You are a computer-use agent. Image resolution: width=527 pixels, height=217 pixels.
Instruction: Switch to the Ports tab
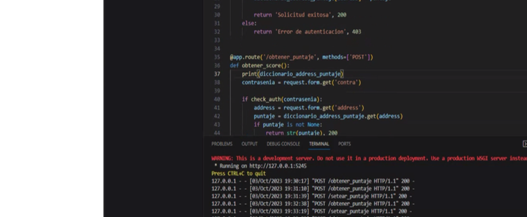[344, 144]
